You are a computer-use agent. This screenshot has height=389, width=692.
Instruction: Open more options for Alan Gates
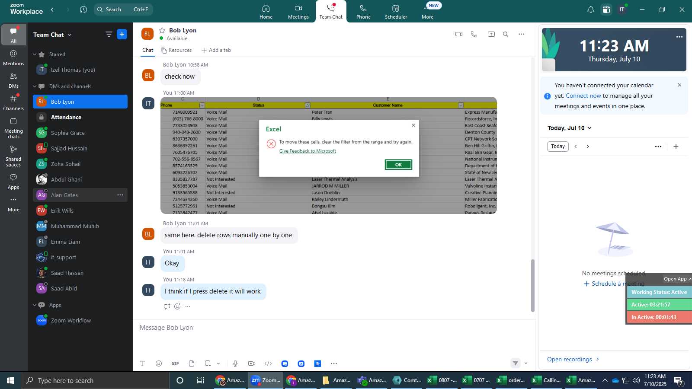click(x=120, y=195)
